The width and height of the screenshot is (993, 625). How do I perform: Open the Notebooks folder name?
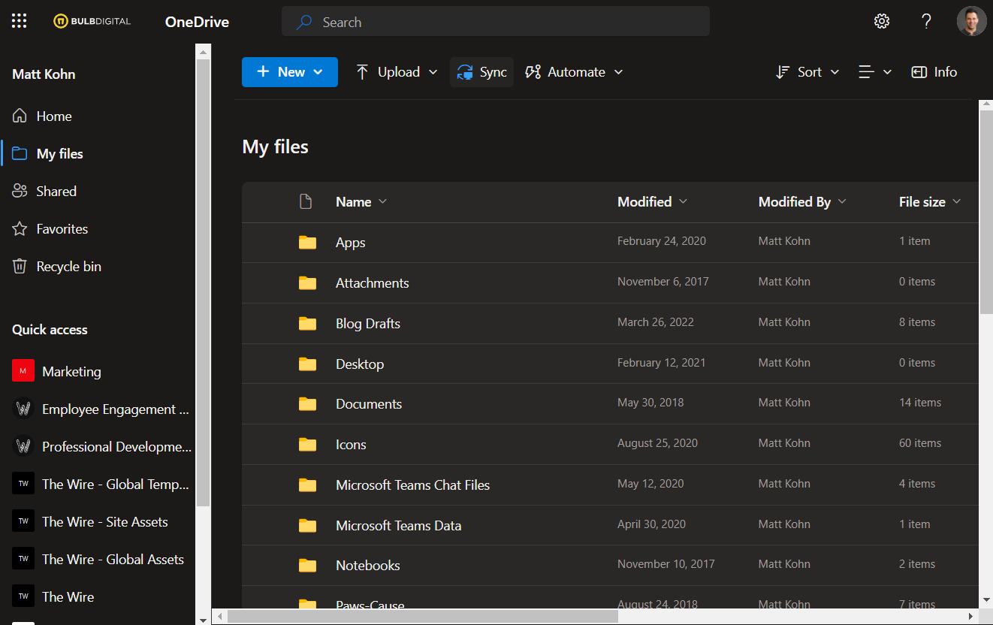pyautogui.click(x=368, y=565)
